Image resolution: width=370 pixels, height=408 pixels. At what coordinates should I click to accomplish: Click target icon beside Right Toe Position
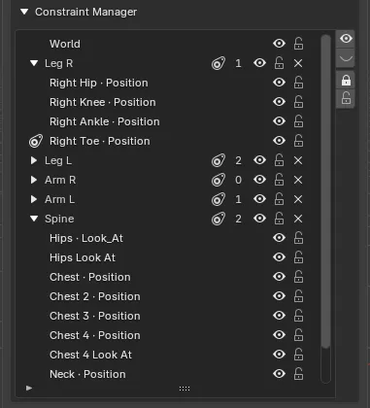36,141
